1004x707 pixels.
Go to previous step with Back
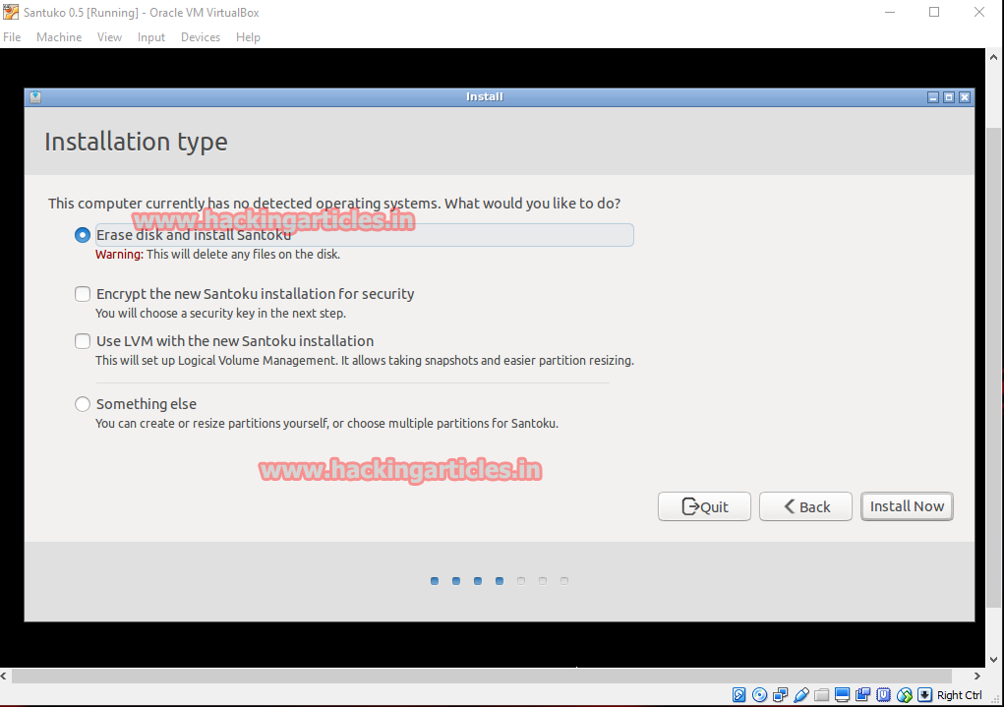tap(805, 506)
